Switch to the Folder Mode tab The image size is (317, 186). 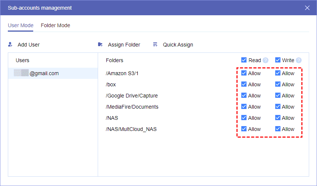pos(56,25)
